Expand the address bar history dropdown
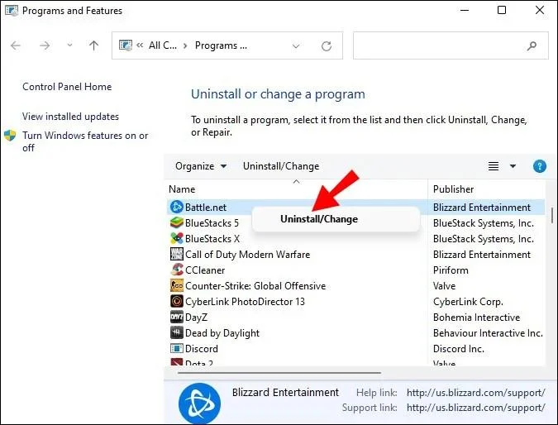The height and width of the screenshot is (425, 558). (296, 46)
